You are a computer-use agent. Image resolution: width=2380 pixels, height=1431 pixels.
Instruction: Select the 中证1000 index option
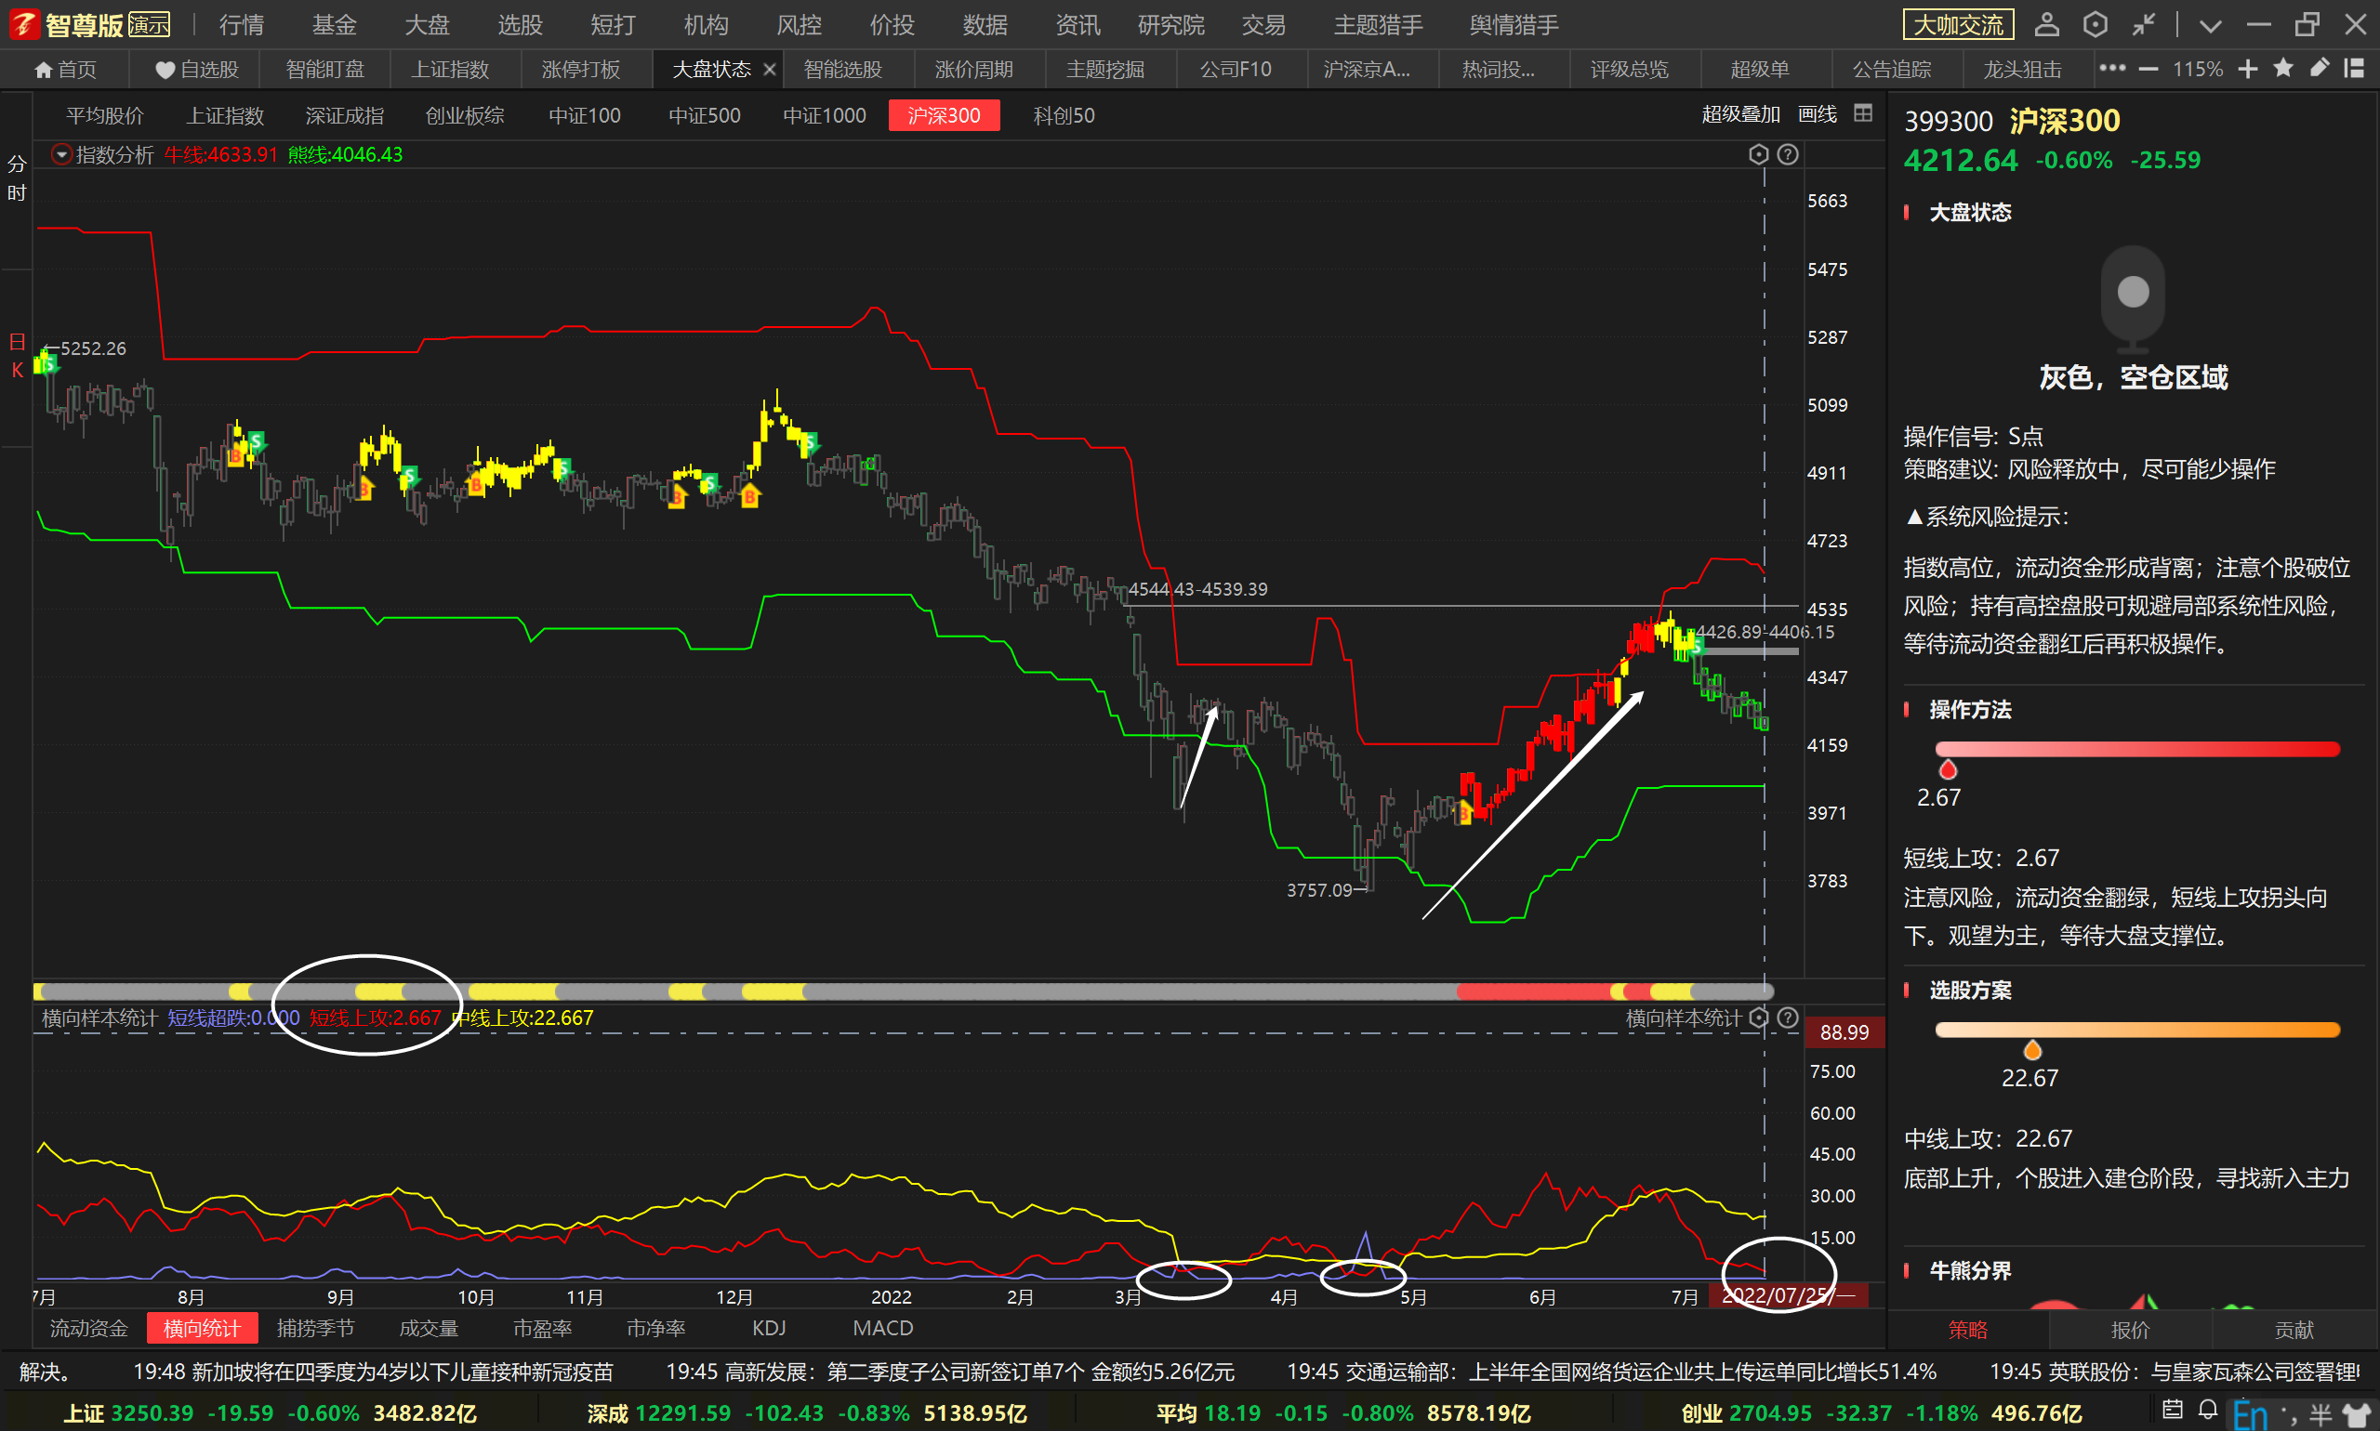(824, 116)
